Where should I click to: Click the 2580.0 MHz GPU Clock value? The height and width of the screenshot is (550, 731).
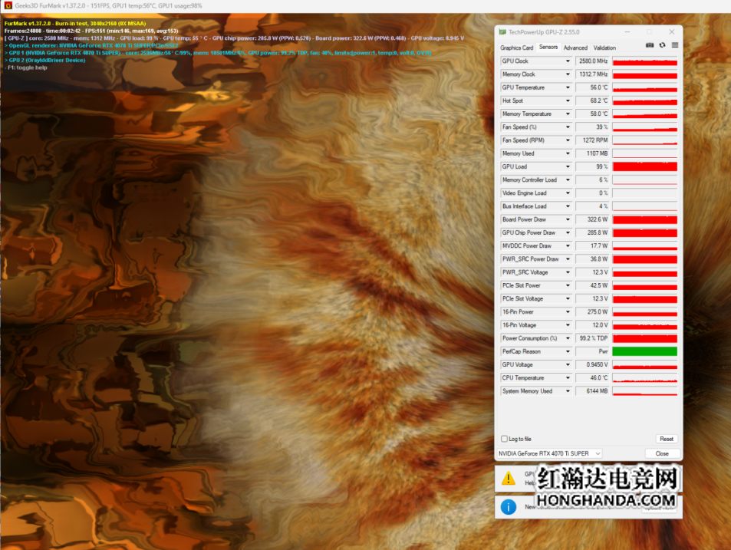[592, 61]
